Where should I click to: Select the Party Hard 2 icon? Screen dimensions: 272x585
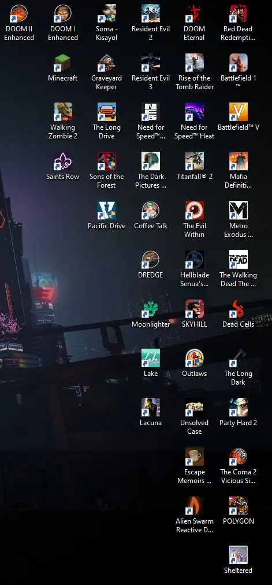(239, 408)
